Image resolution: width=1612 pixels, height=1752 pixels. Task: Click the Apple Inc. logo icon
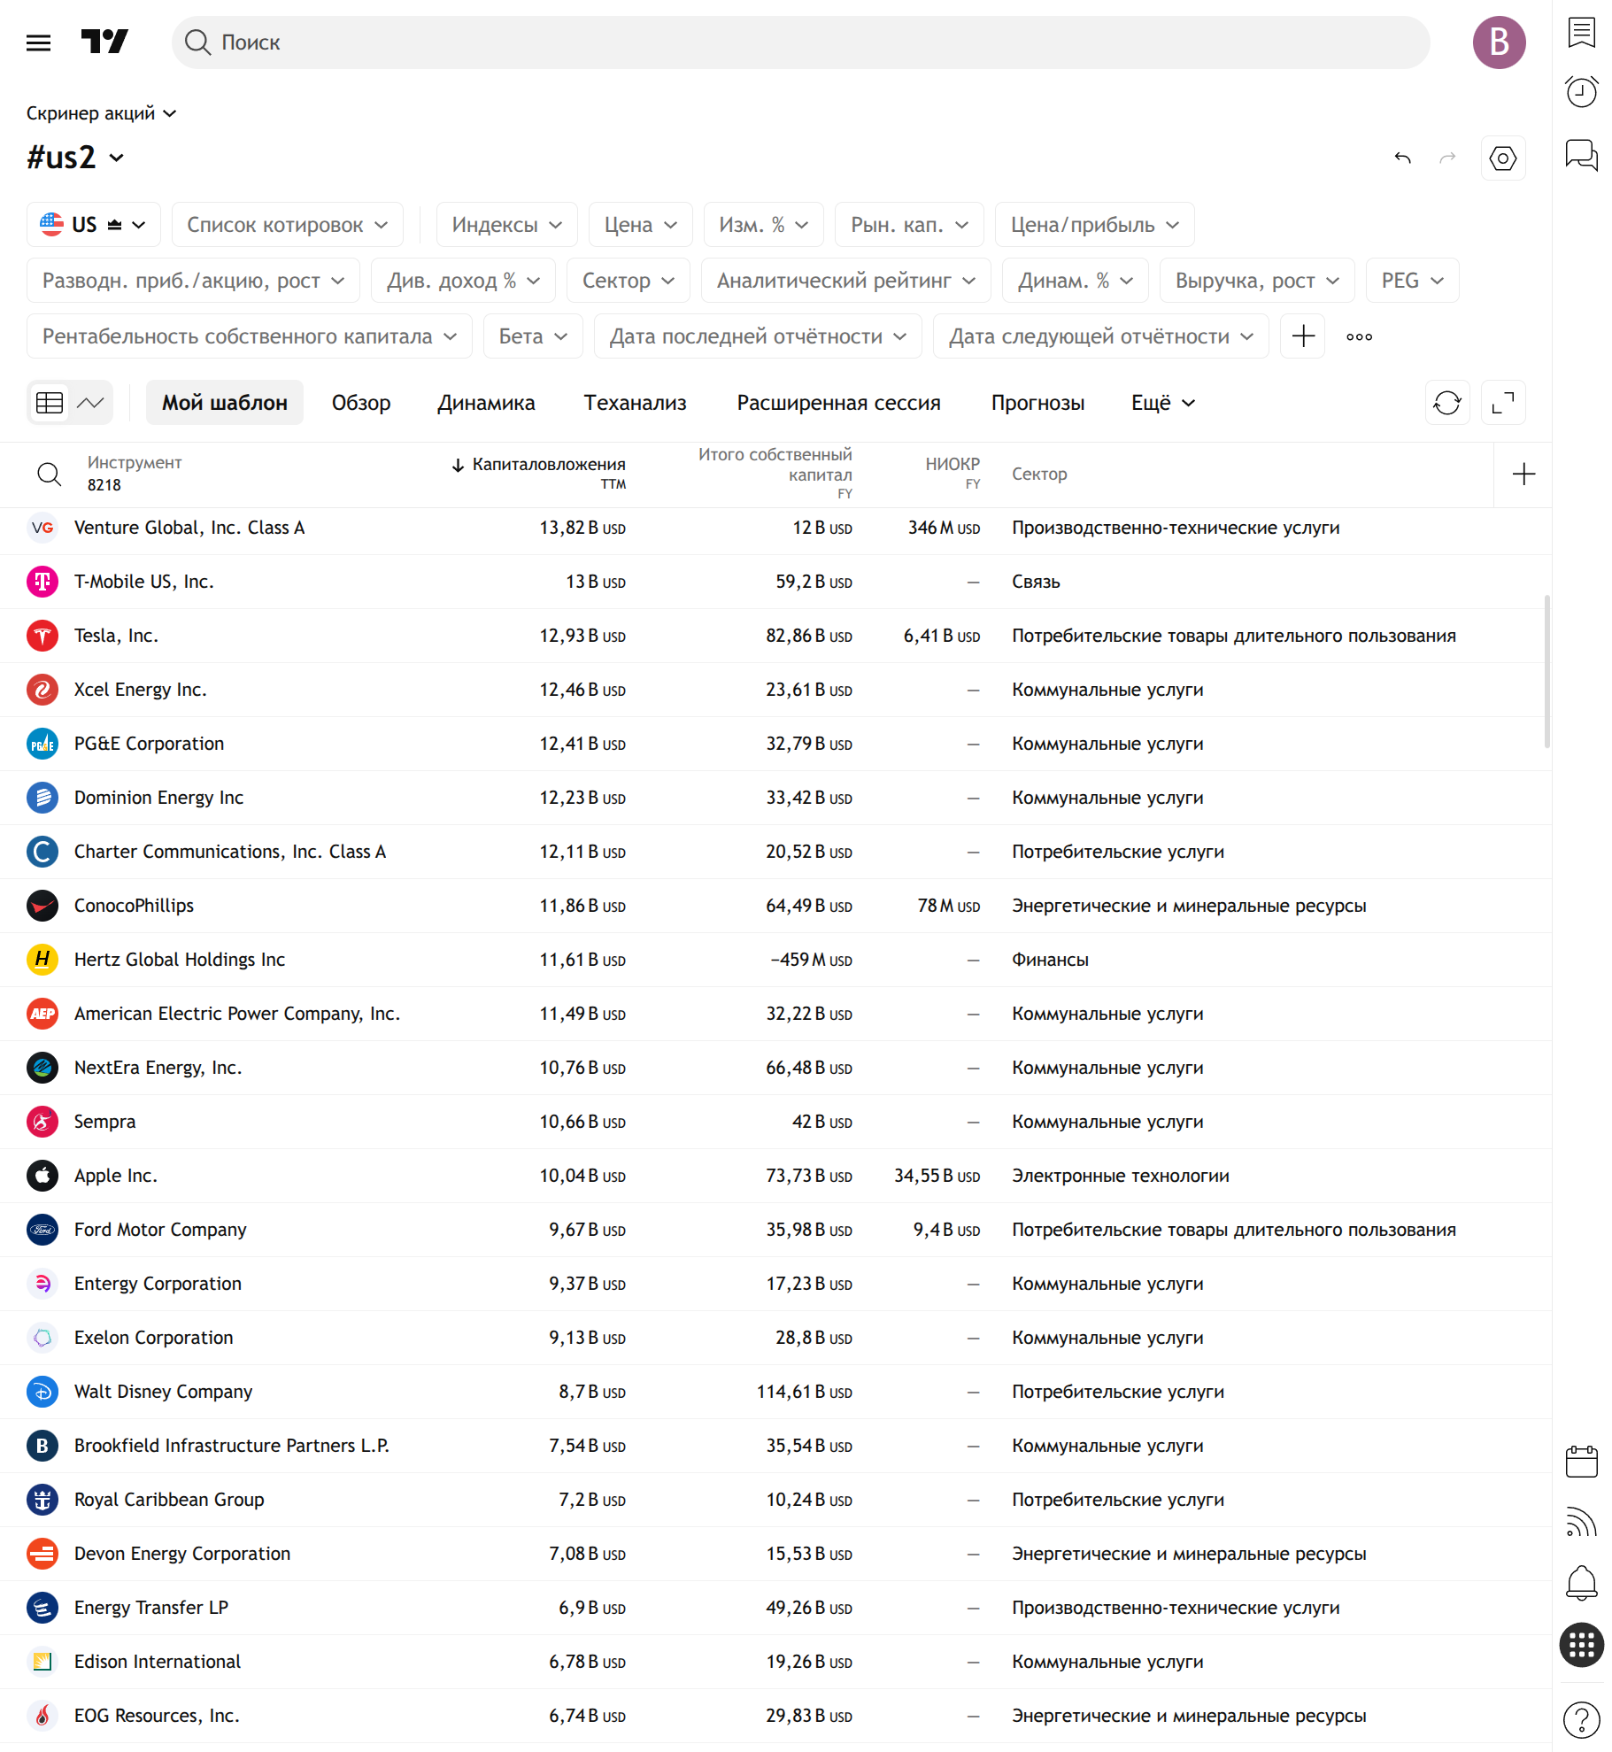coord(42,1176)
